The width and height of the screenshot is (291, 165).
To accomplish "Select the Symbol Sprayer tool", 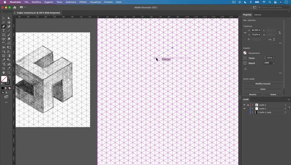I will click(3, 64).
